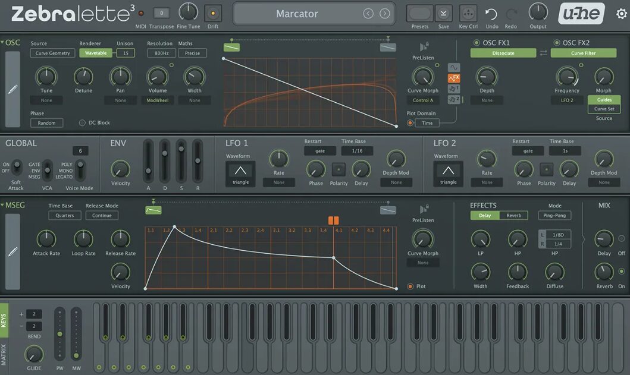
Task: Click the Save preset icon
Action: click(443, 13)
